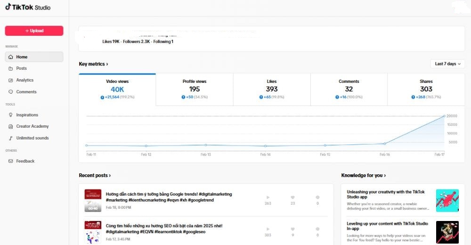The width and height of the screenshot is (471, 245).
Task: Click comment icon in Google trends post row
Action: (317, 197)
